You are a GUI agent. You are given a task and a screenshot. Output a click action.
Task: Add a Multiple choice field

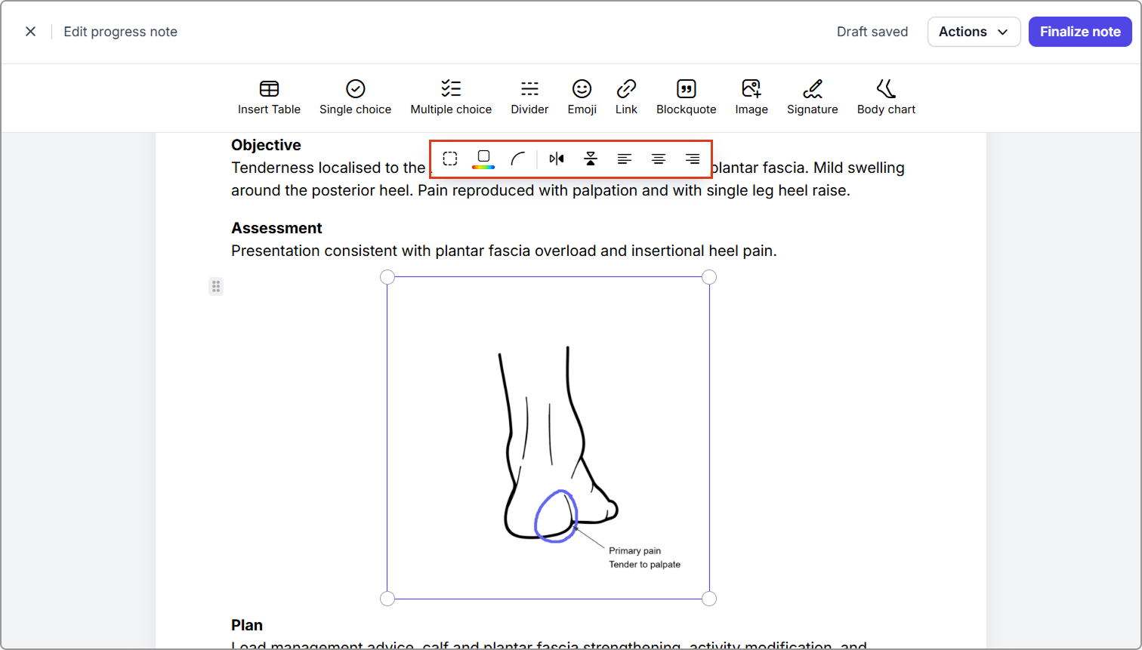pyautogui.click(x=451, y=97)
